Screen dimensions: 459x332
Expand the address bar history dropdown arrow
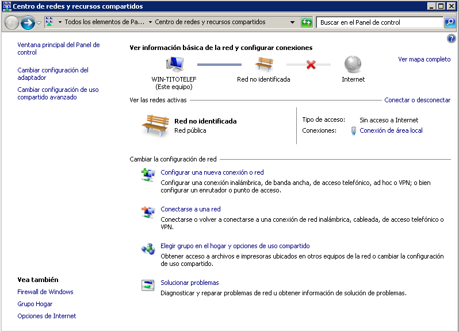click(293, 22)
